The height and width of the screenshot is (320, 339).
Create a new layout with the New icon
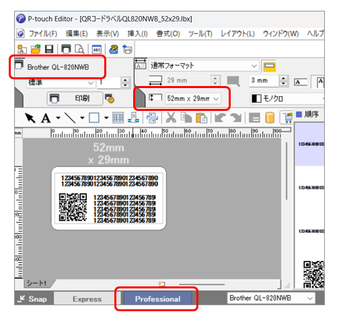[x=22, y=49]
